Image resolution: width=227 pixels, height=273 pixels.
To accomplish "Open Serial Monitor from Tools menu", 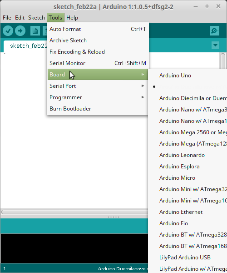I will (x=98, y=63).
